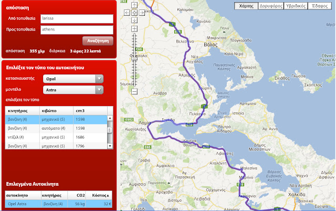Sort selected cars by CO2 column
Viewport: 336px width, 211px height.
pyautogui.click(x=77, y=195)
